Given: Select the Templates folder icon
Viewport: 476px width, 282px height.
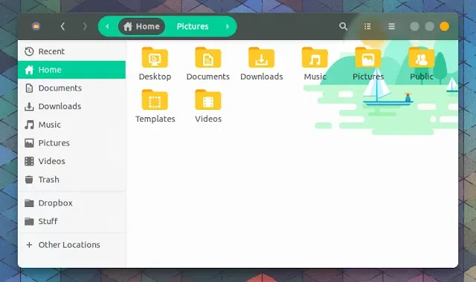Looking at the screenshot, I should point(155,100).
